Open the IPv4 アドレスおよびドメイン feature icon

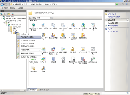[53, 49]
